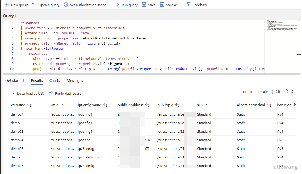Toggle the Formatted results switch
302x174 pixels.
[282, 92]
